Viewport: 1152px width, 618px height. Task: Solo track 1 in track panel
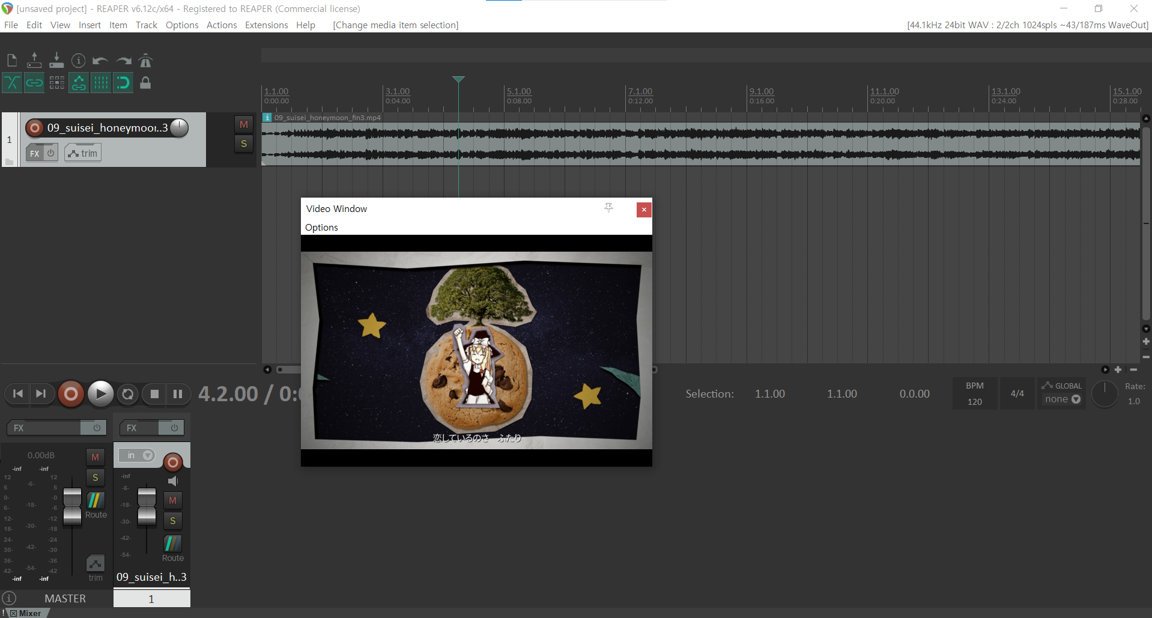(244, 144)
